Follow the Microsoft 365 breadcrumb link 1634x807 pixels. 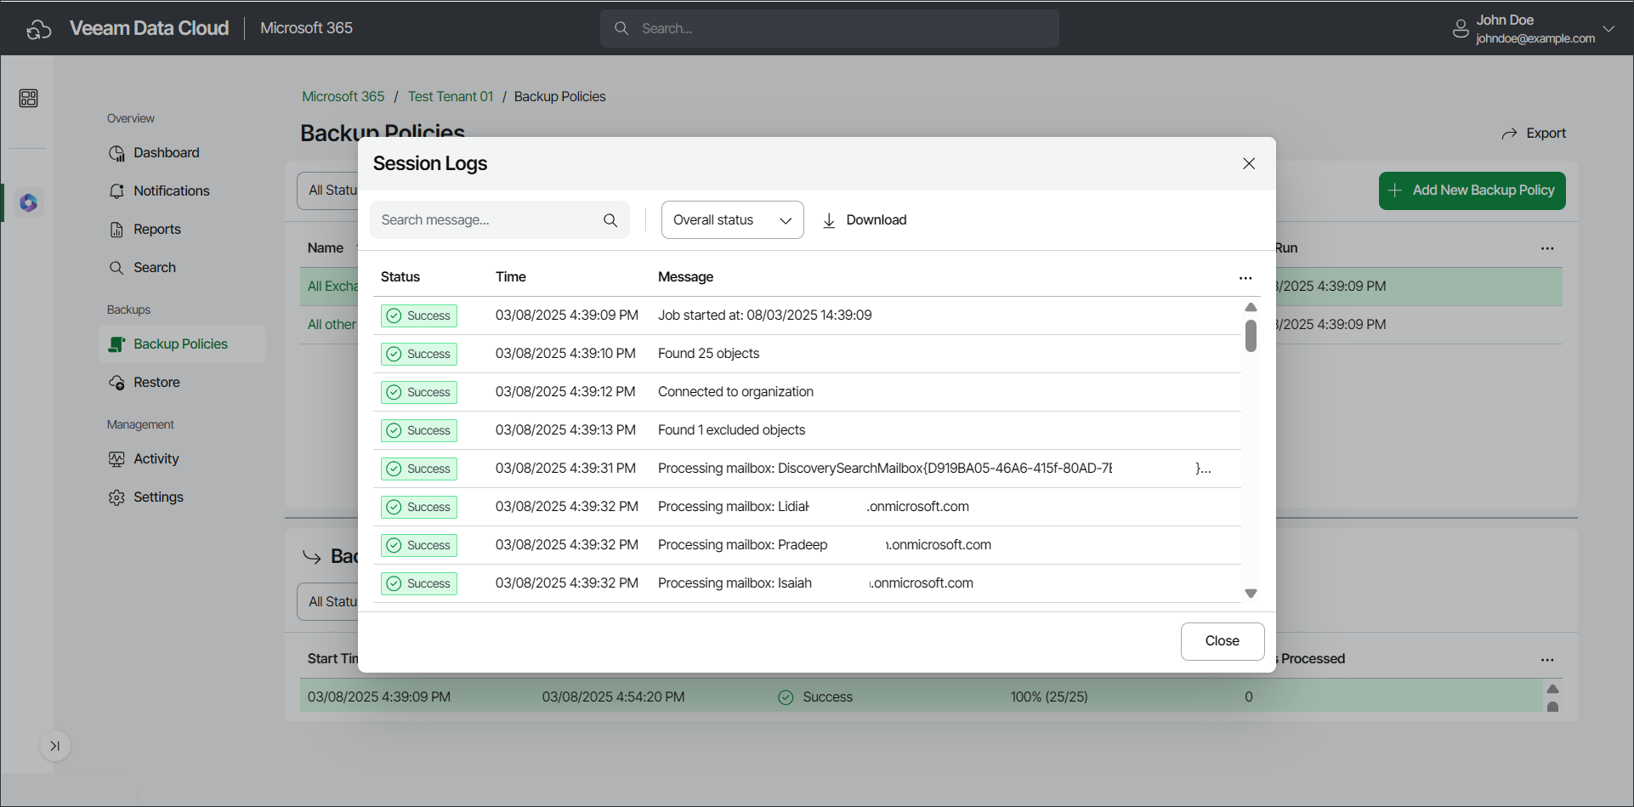[343, 97]
